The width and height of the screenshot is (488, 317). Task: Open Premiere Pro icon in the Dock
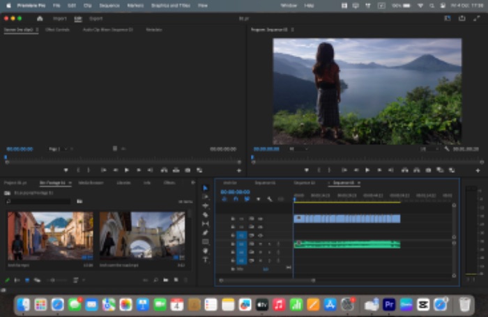pyautogui.click(x=389, y=304)
